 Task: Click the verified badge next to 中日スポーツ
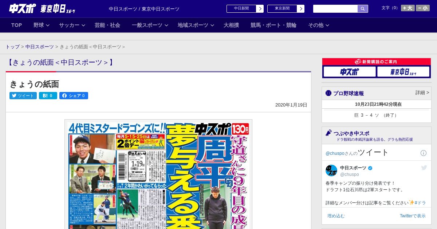point(370,168)
